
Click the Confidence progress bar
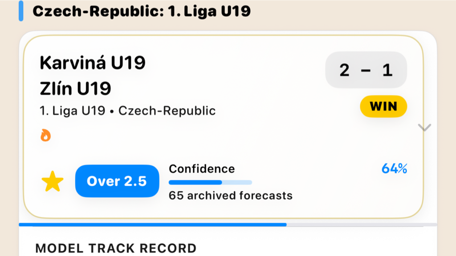point(210,183)
